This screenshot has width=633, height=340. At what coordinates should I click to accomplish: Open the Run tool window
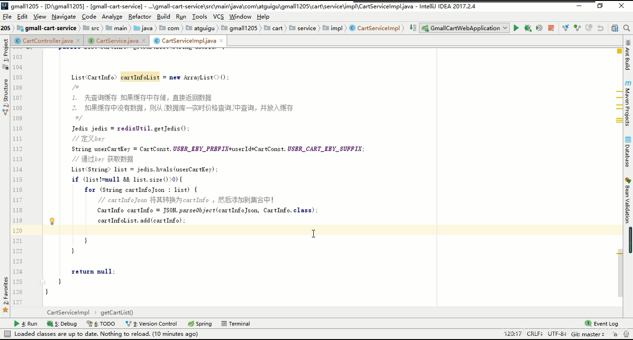[x=25, y=324]
